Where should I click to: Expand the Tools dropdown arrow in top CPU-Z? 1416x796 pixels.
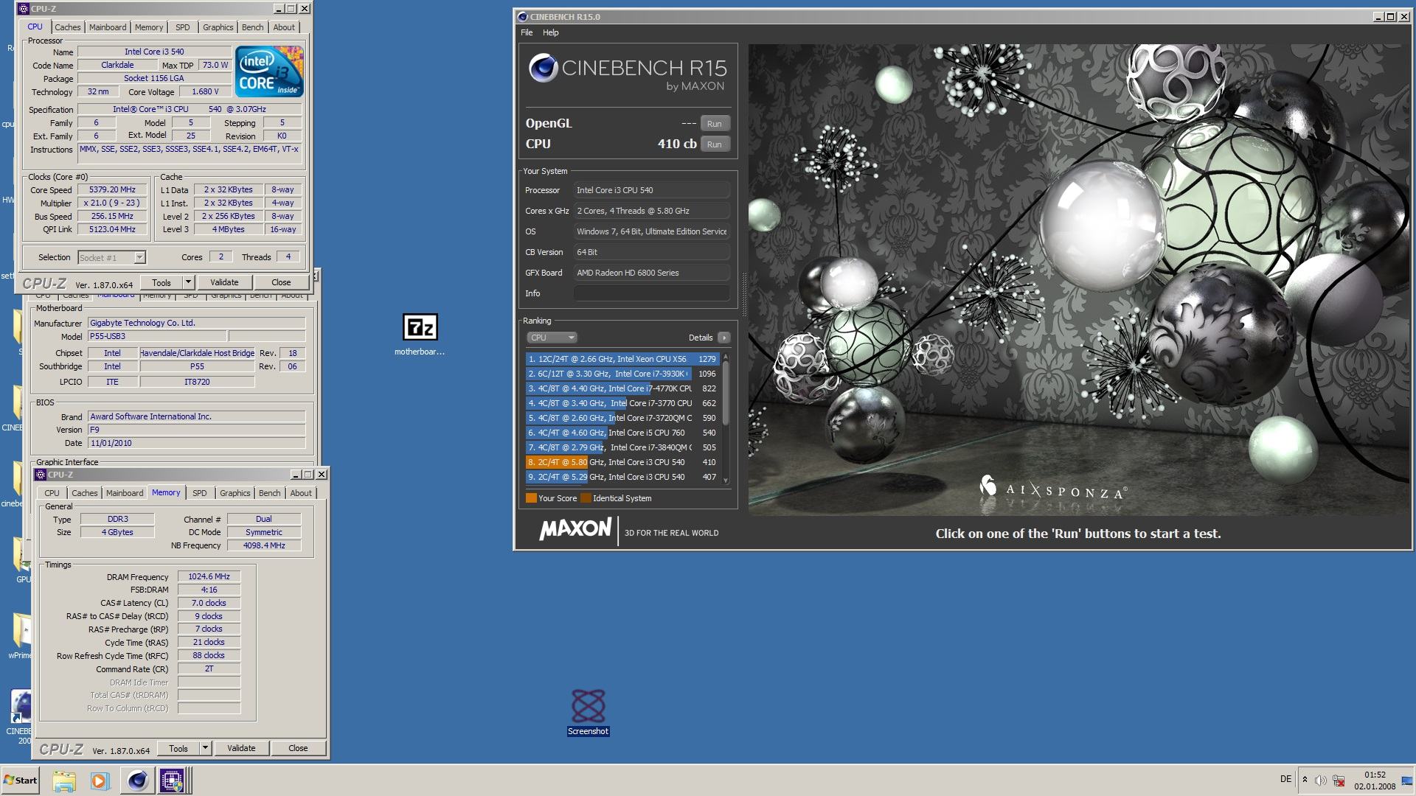click(188, 282)
